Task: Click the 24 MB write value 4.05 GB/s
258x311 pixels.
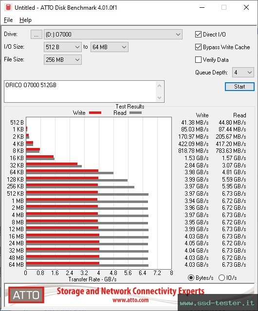Action: [x=197, y=243]
